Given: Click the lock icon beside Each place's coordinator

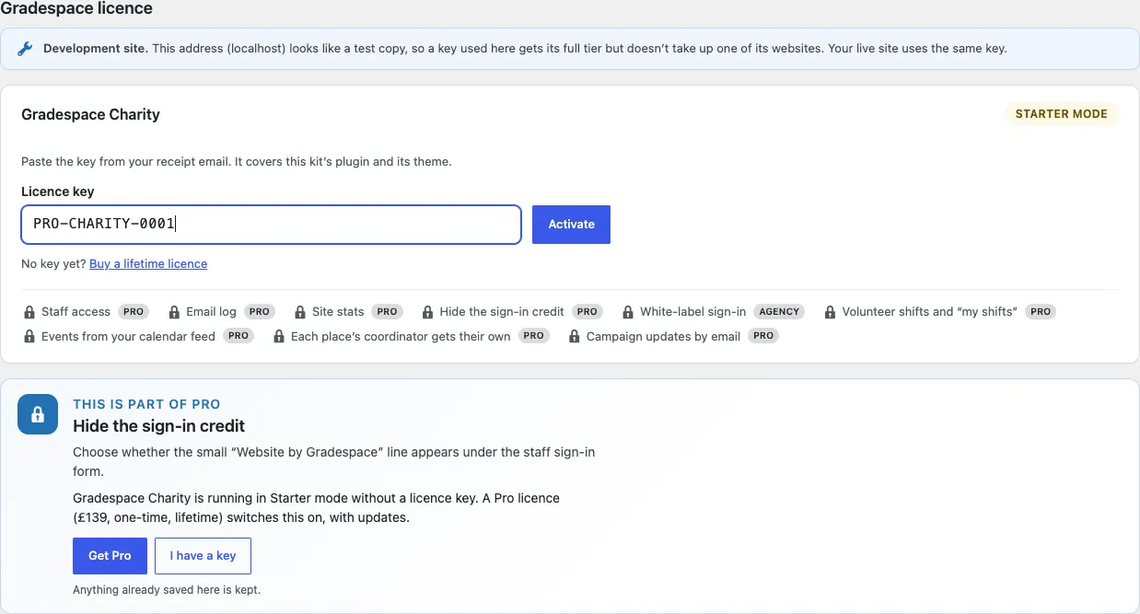Looking at the screenshot, I should [279, 337].
